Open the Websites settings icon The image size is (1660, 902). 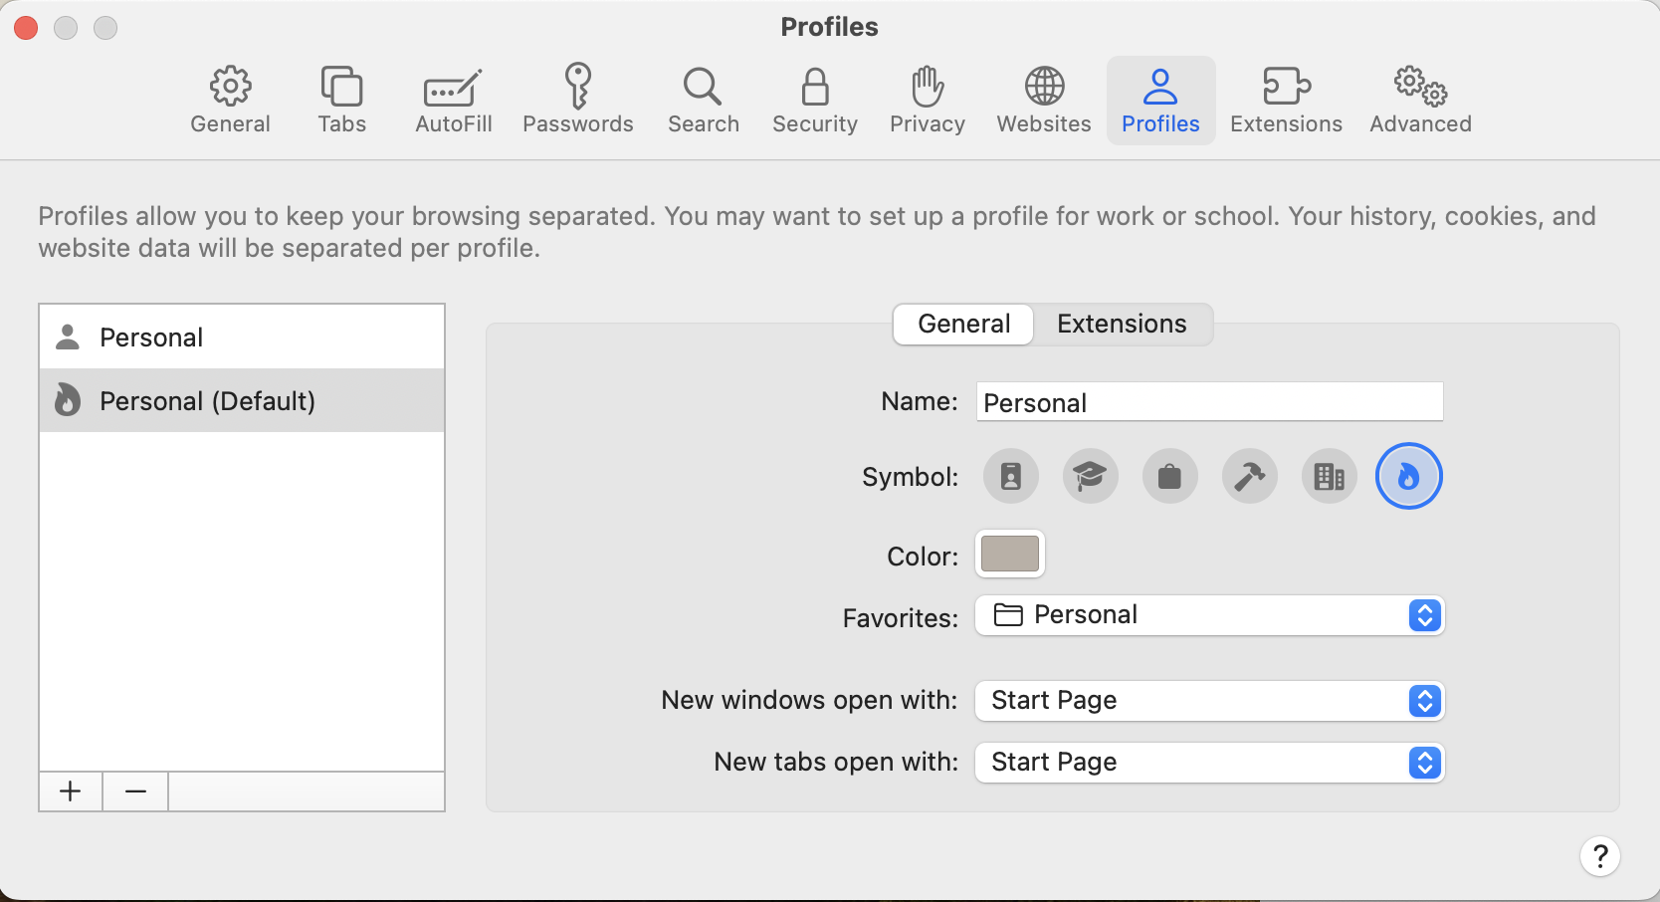click(1043, 100)
